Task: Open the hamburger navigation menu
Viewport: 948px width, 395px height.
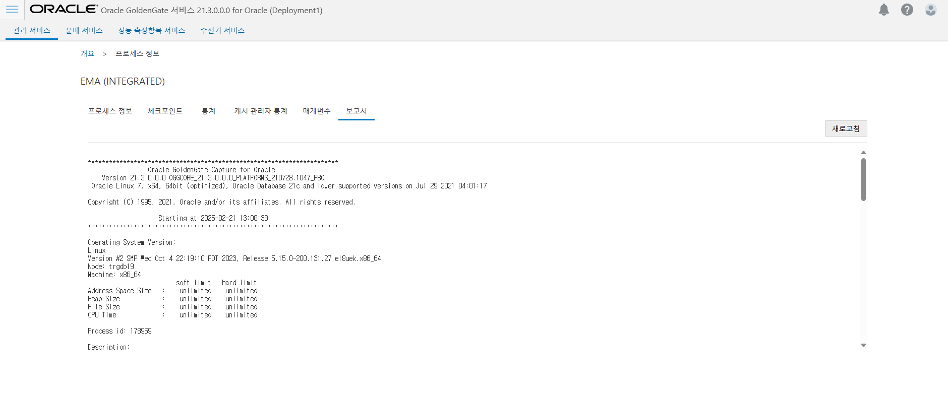Action: pos(12,10)
